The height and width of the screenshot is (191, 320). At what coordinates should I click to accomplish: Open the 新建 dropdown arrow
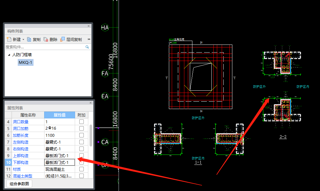coord(23,39)
